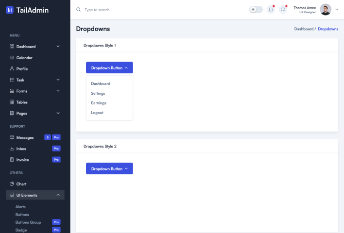The width and height of the screenshot is (344, 233).
Task: Open user profile menu chevron
Action: coord(337,10)
